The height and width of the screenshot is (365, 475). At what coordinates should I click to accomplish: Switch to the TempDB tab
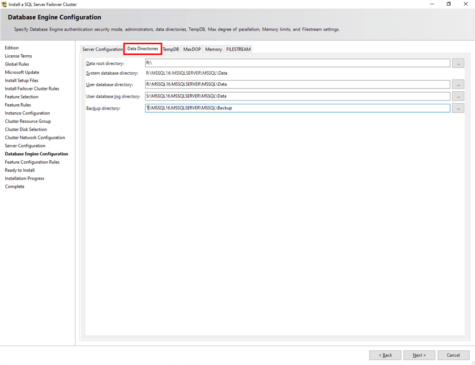coord(171,50)
